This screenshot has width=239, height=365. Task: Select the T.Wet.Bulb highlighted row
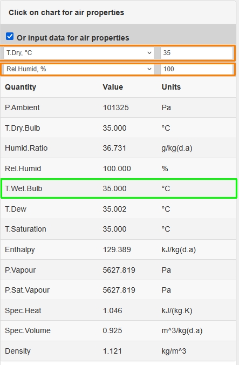119,188
